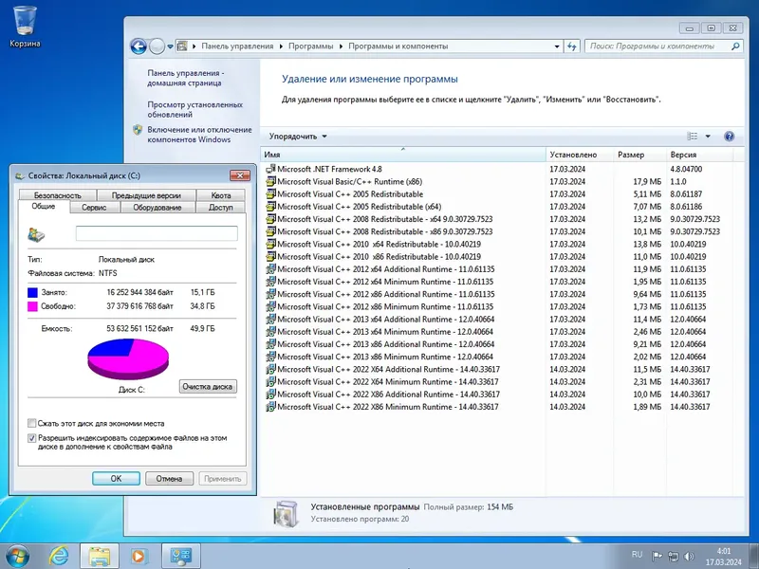Open the address bar history dropdown

click(557, 46)
